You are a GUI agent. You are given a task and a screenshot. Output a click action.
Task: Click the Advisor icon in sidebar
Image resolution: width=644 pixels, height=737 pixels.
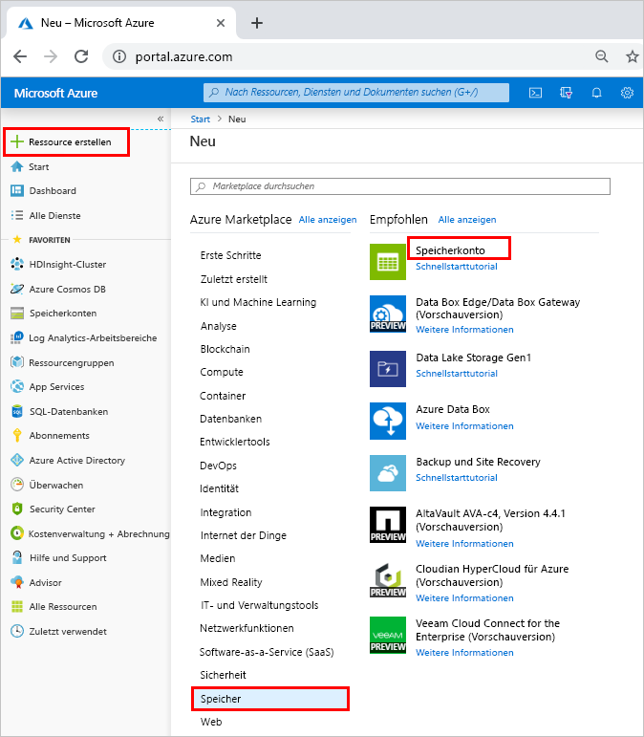(x=17, y=582)
